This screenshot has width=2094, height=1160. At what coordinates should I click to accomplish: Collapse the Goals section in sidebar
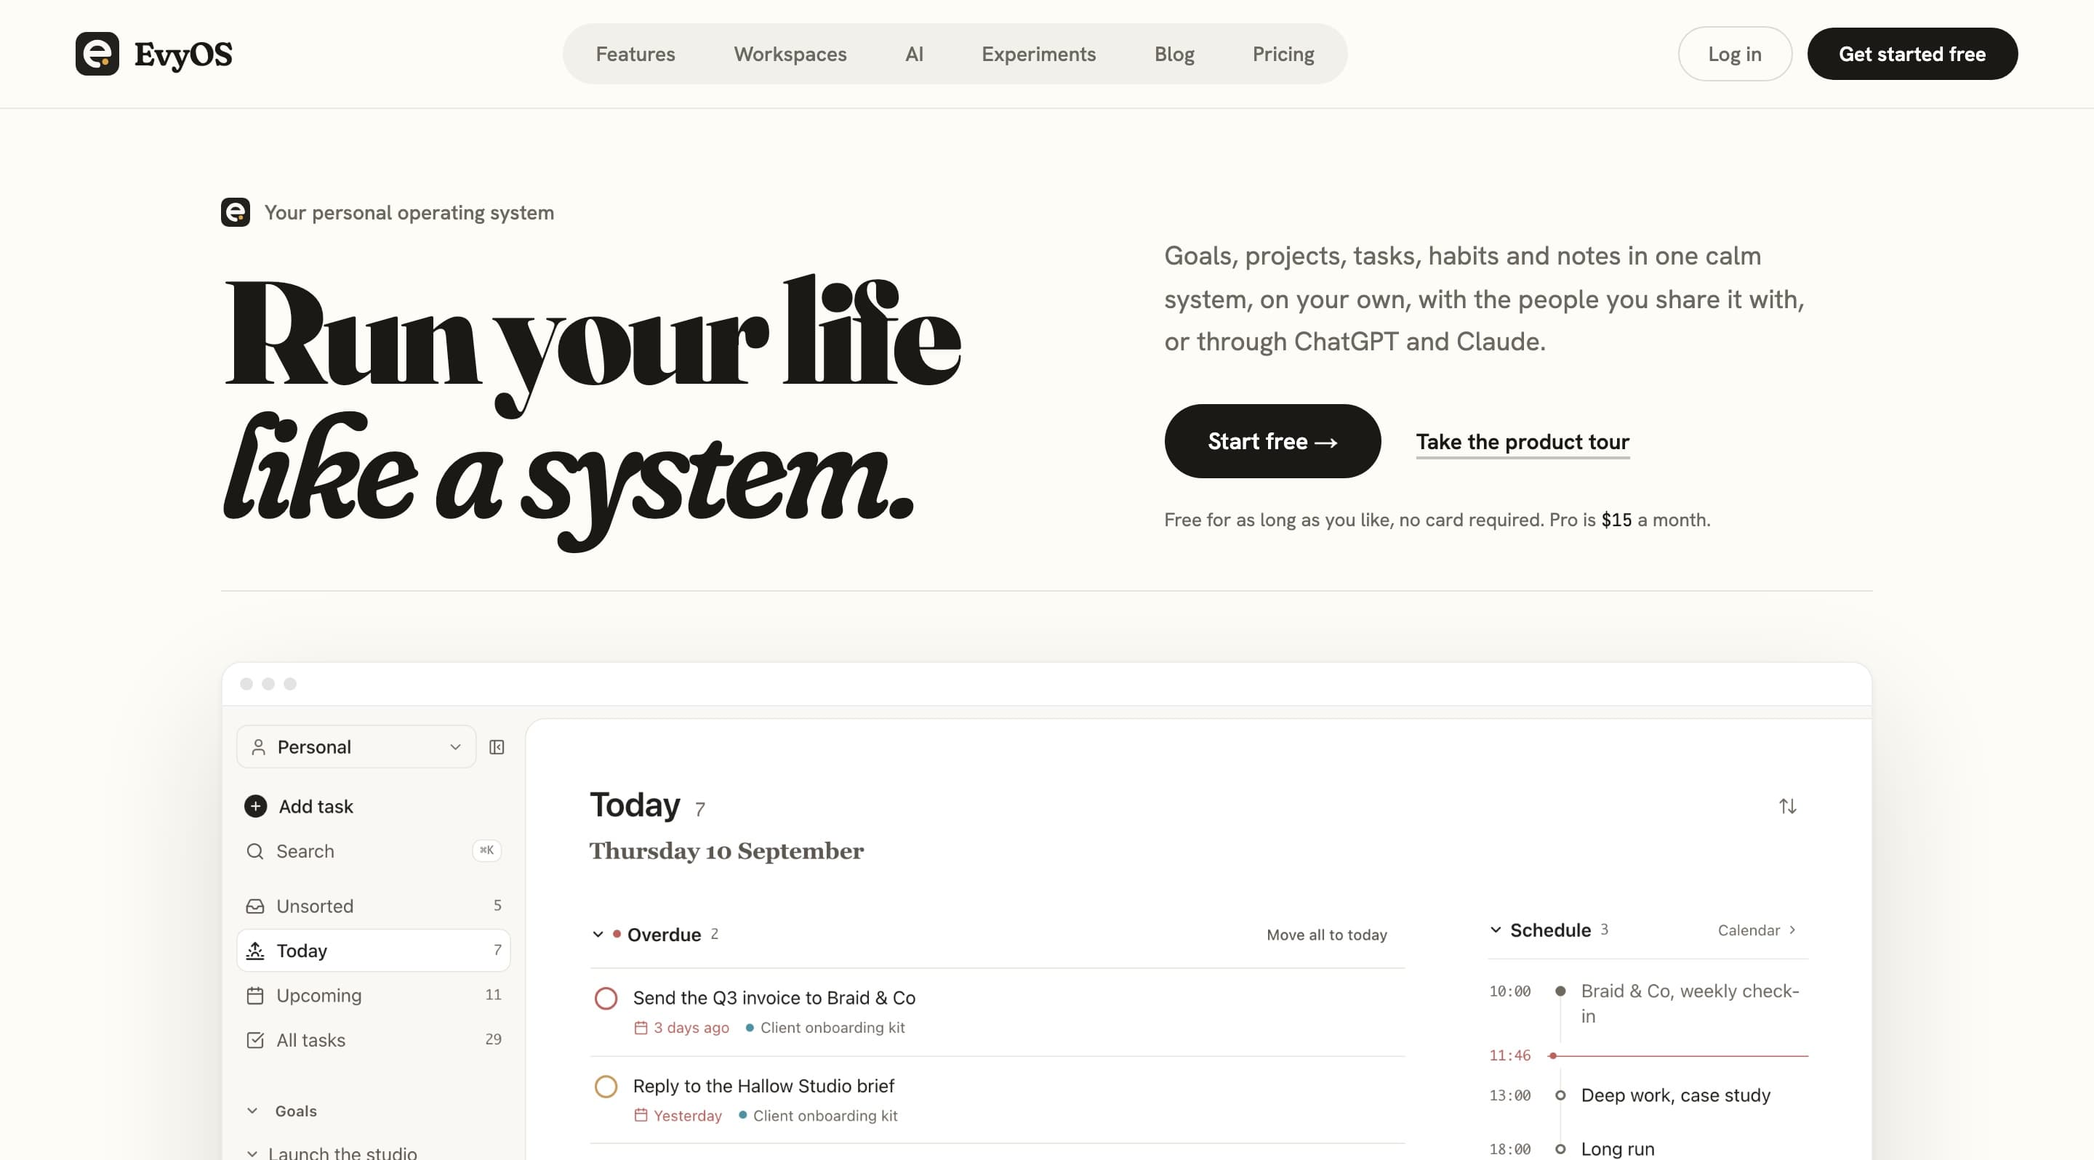click(x=252, y=1111)
